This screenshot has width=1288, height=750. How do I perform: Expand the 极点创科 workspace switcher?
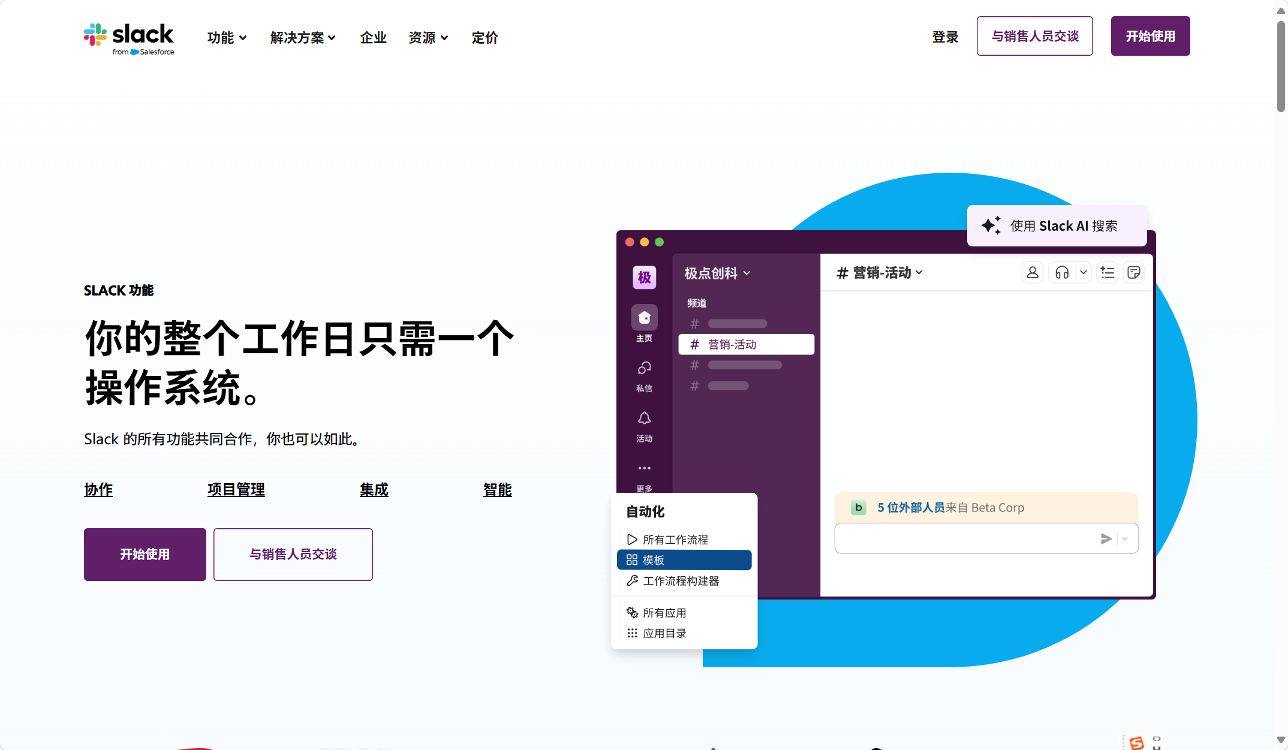point(716,273)
